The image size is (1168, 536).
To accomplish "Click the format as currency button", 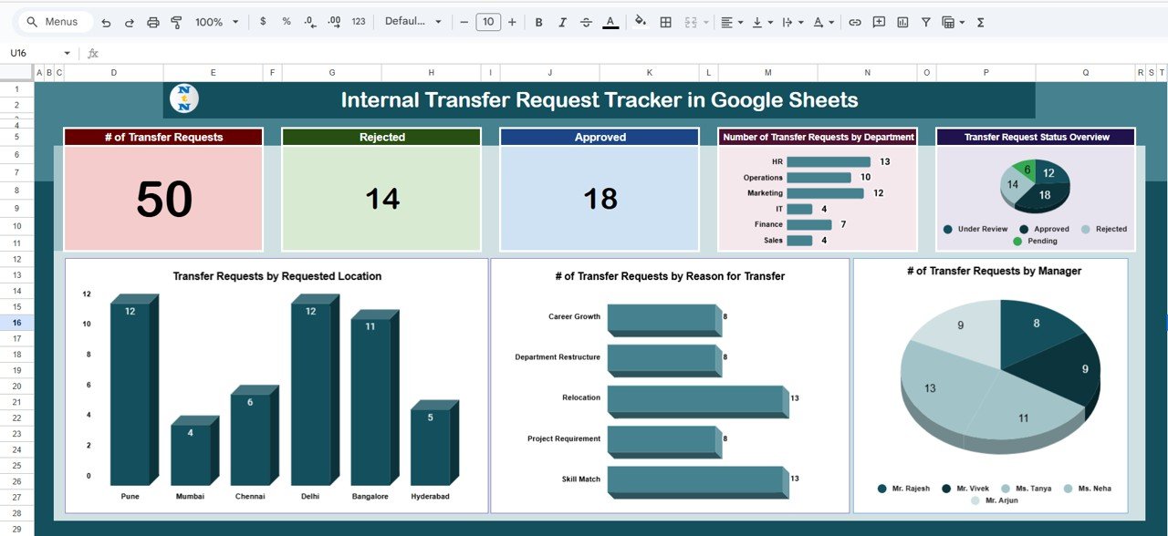I will pyautogui.click(x=264, y=22).
